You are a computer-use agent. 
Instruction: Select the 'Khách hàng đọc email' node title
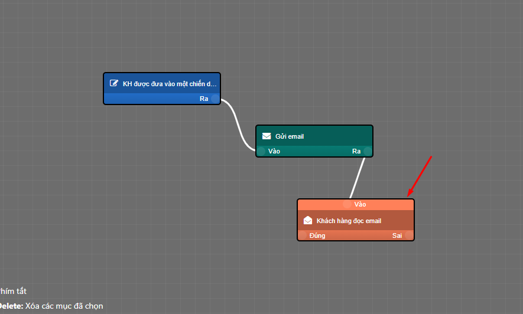point(349,221)
